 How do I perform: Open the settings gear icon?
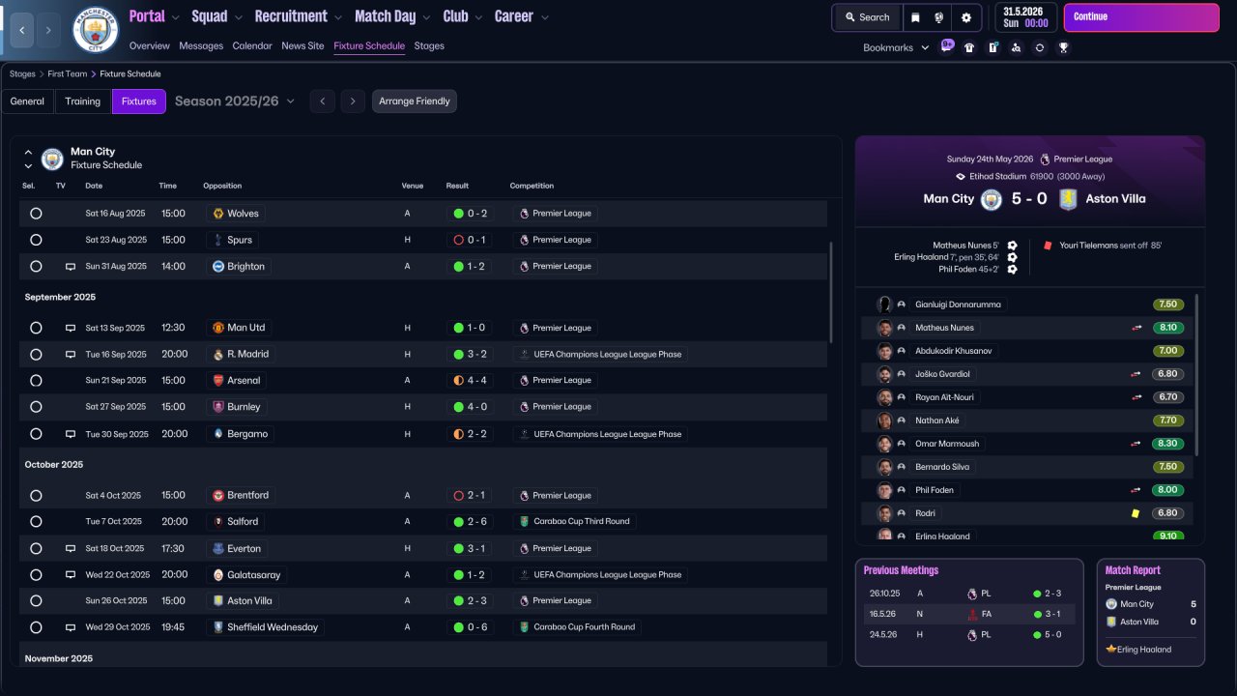click(x=966, y=17)
